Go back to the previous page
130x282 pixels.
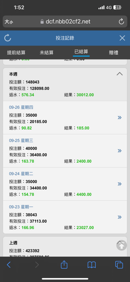point(9,265)
